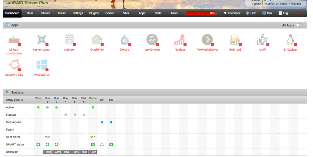Click the Disk 5 inactive grey indicator

click(75, 115)
